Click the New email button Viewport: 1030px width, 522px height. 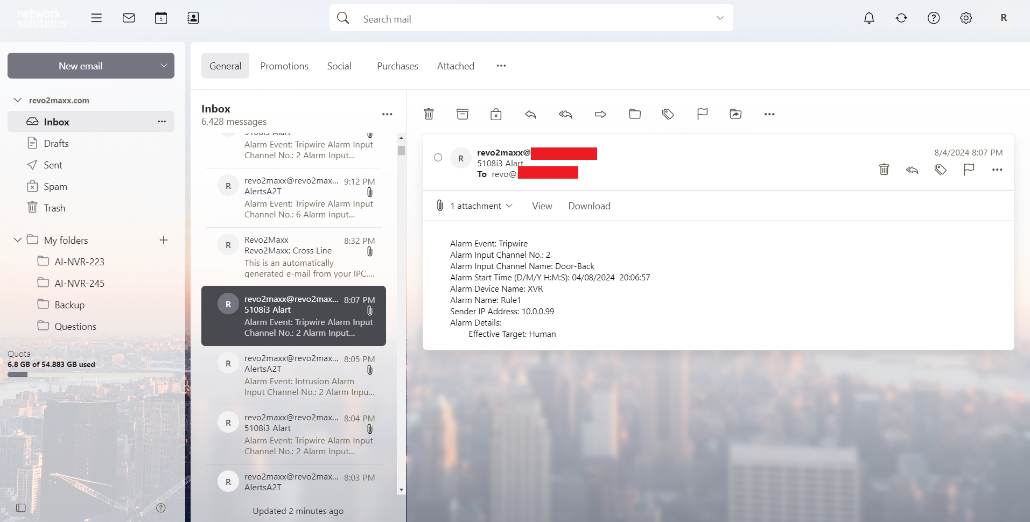tap(81, 66)
